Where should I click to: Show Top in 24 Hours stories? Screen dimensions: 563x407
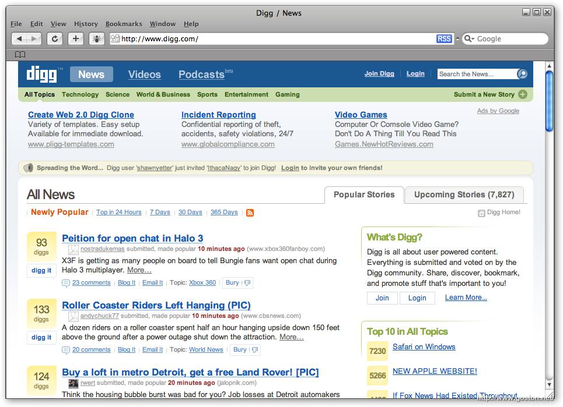click(x=119, y=212)
